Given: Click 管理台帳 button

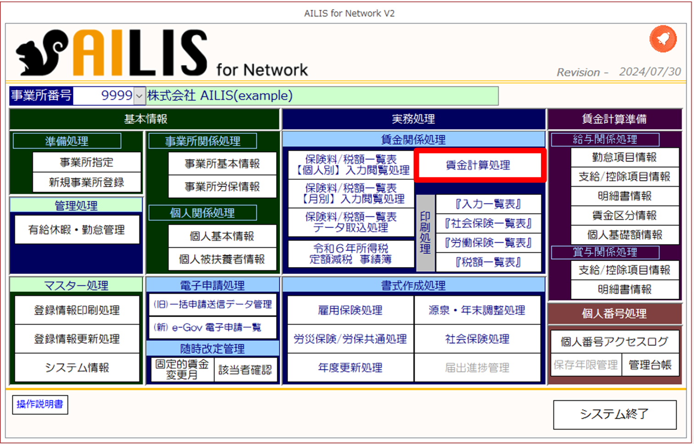Looking at the screenshot, I should 650,365.
